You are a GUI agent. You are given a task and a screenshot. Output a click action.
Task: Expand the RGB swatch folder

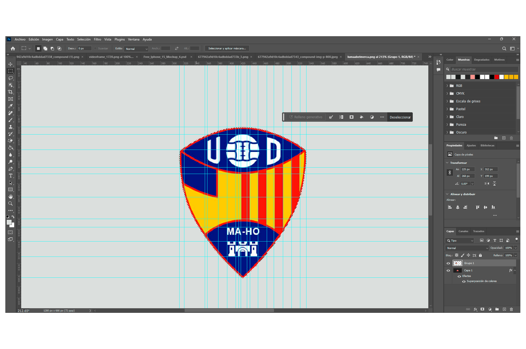click(x=447, y=86)
